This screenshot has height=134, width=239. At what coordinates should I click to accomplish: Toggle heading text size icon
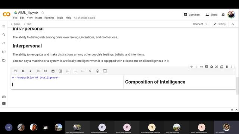(x=16, y=71)
